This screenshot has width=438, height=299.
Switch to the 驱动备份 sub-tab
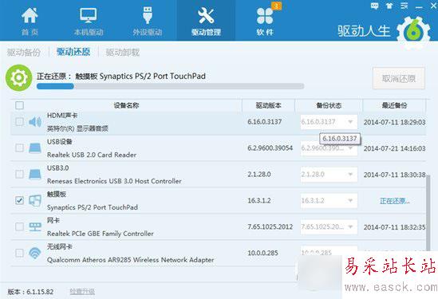[x=24, y=52]
